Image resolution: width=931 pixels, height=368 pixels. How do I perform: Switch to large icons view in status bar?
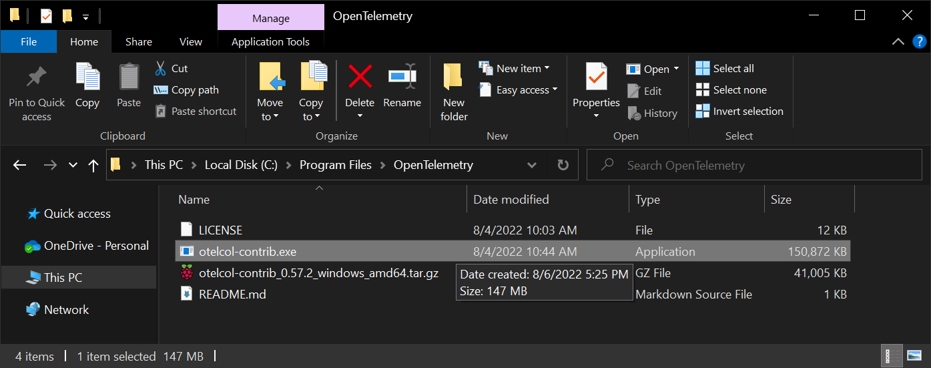[x=914, y=356]
